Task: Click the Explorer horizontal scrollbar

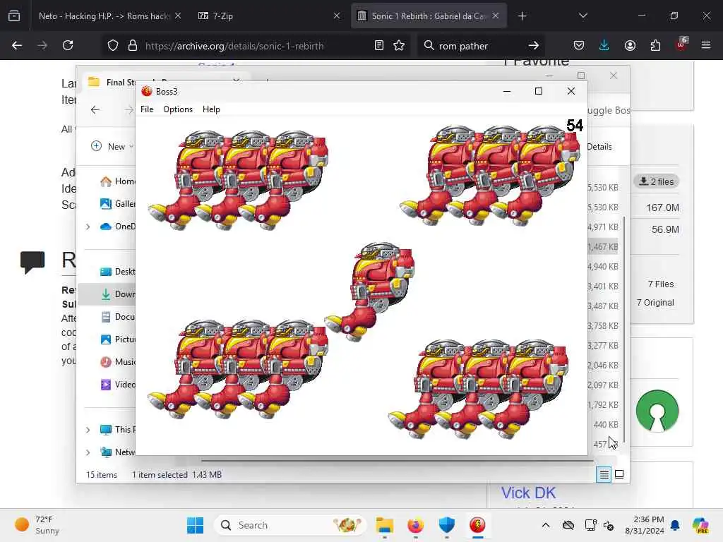Action: click(x=397, y=460)
